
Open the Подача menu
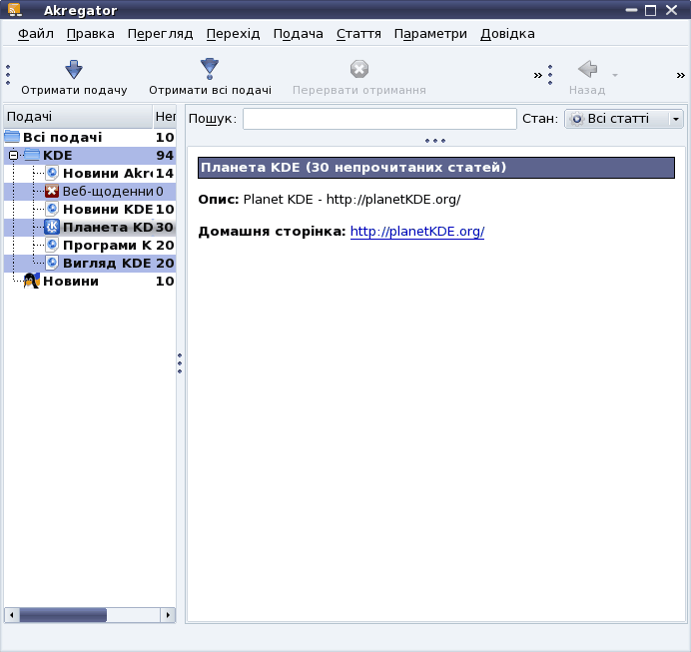tap(298, 34)
